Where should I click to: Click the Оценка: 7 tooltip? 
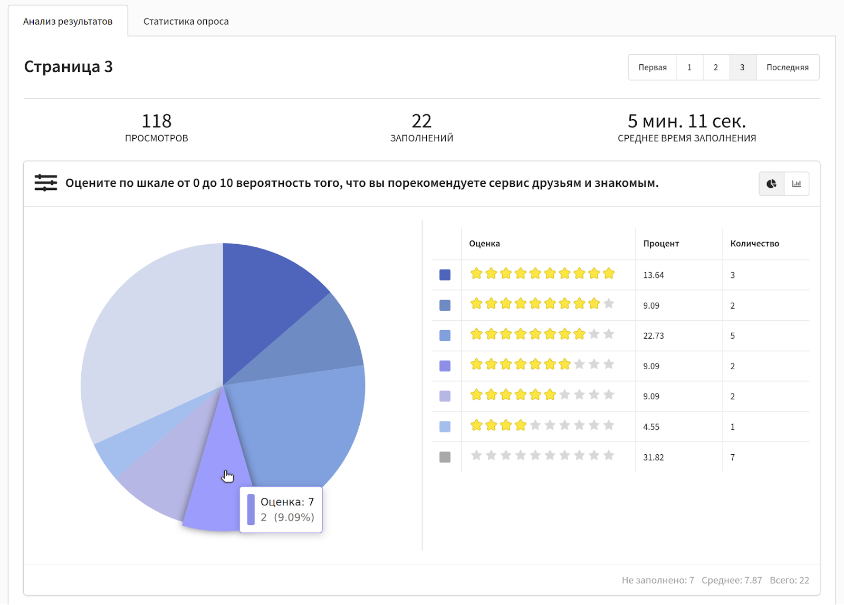point(281,510)
